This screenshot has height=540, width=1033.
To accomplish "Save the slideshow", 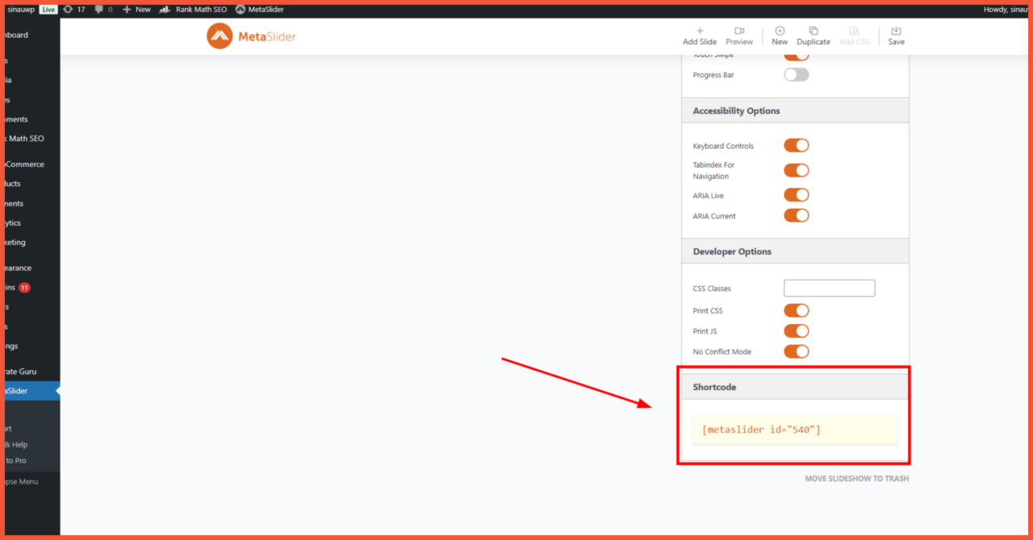I will click(897, 36).
